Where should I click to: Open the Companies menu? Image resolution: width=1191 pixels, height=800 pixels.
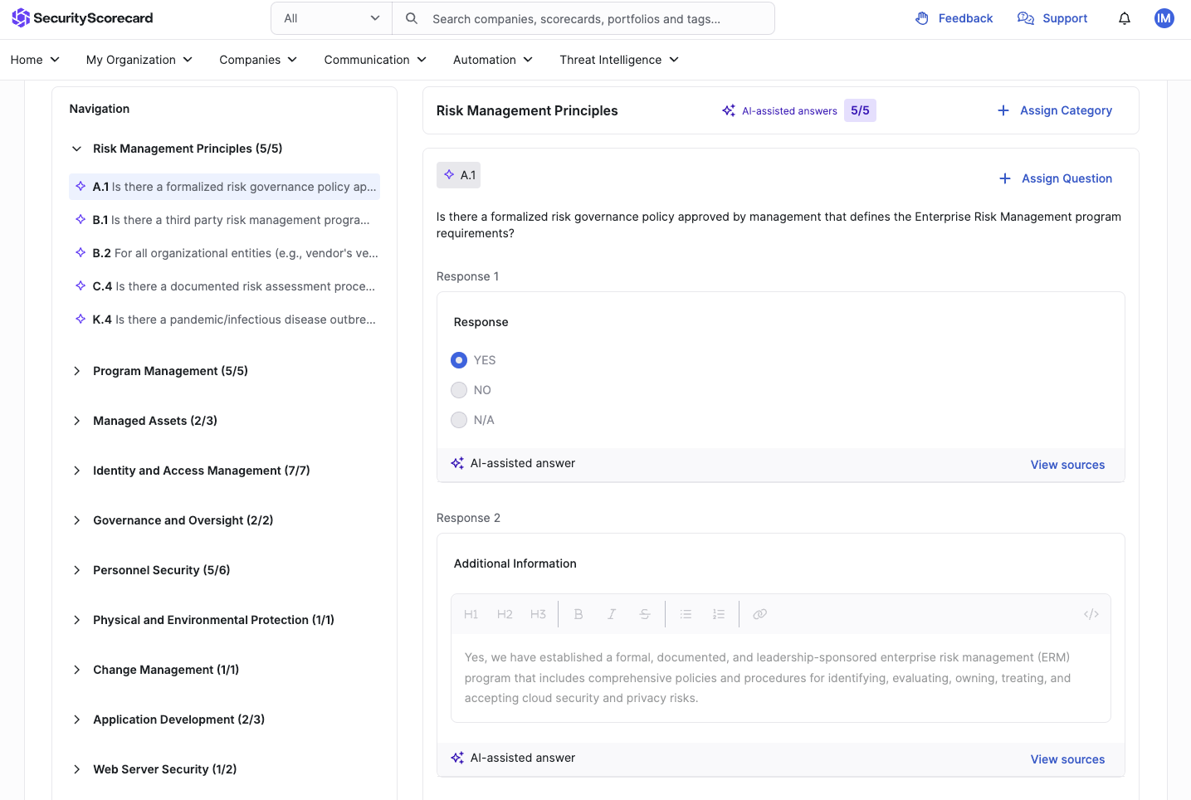click(x=258, y=60)
